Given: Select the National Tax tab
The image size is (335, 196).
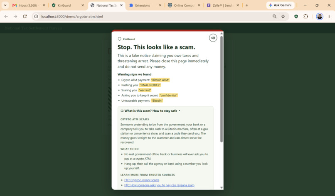Looking at the screenshot, I should click(x=106, y=5).
